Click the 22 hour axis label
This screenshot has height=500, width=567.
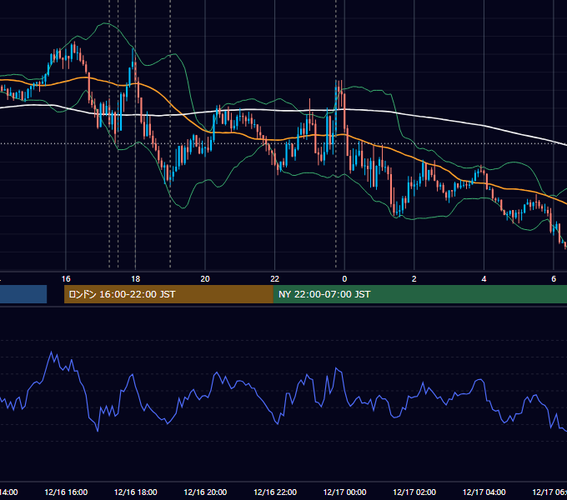(x=275, y=279)
